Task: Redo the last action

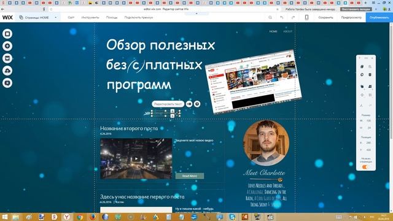Action: (x=294, y=18)
